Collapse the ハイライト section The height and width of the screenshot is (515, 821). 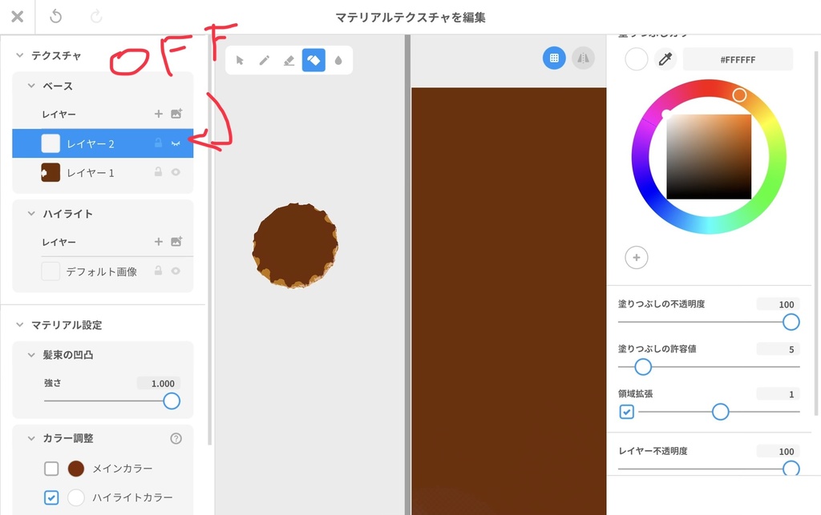[32, 214]
